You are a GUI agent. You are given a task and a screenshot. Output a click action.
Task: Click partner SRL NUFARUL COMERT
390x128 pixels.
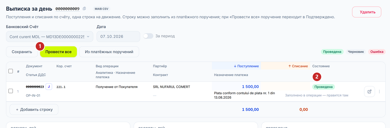172,87
